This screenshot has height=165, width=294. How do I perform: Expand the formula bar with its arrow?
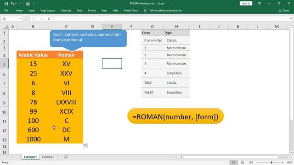click(291, 19)
